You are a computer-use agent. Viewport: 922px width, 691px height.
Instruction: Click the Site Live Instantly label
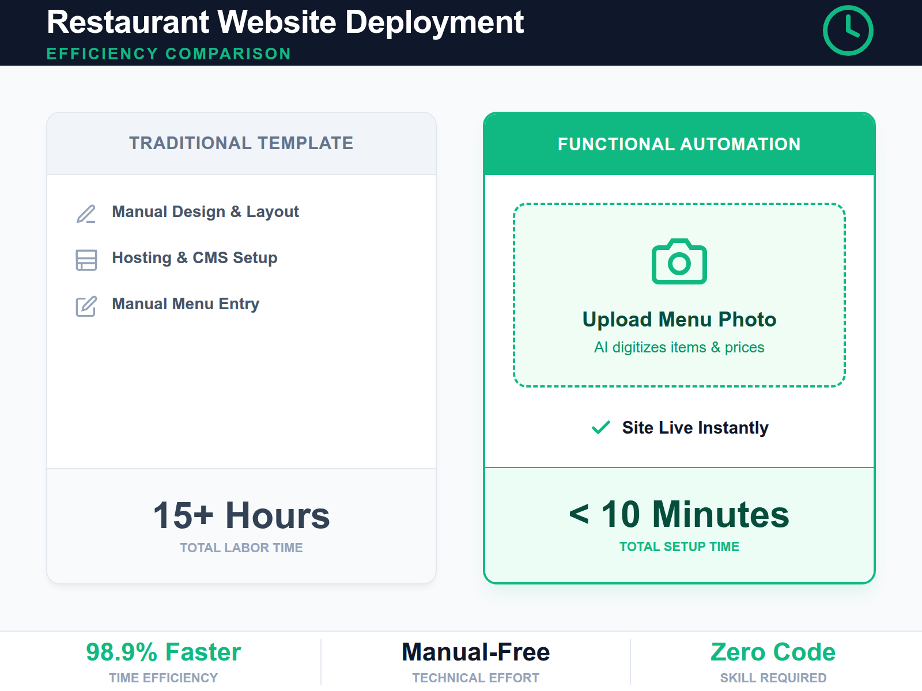(x=695, y=428)
